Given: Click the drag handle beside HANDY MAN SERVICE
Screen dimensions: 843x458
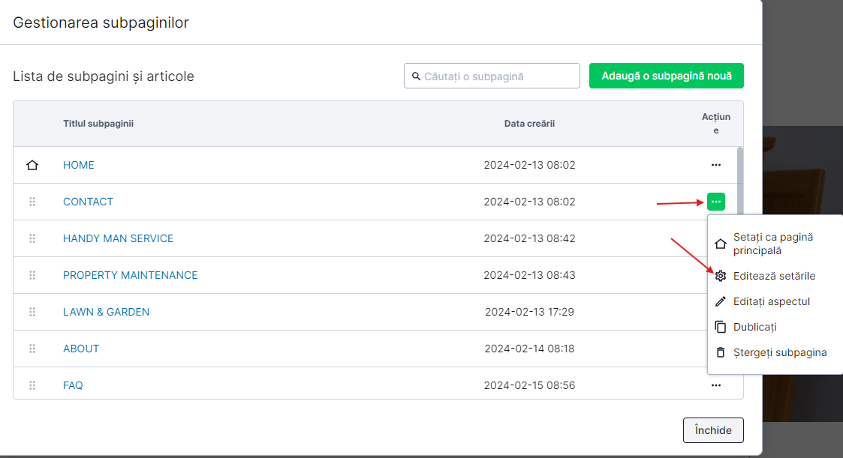Looking at the screenshot, I should [32, 238].
